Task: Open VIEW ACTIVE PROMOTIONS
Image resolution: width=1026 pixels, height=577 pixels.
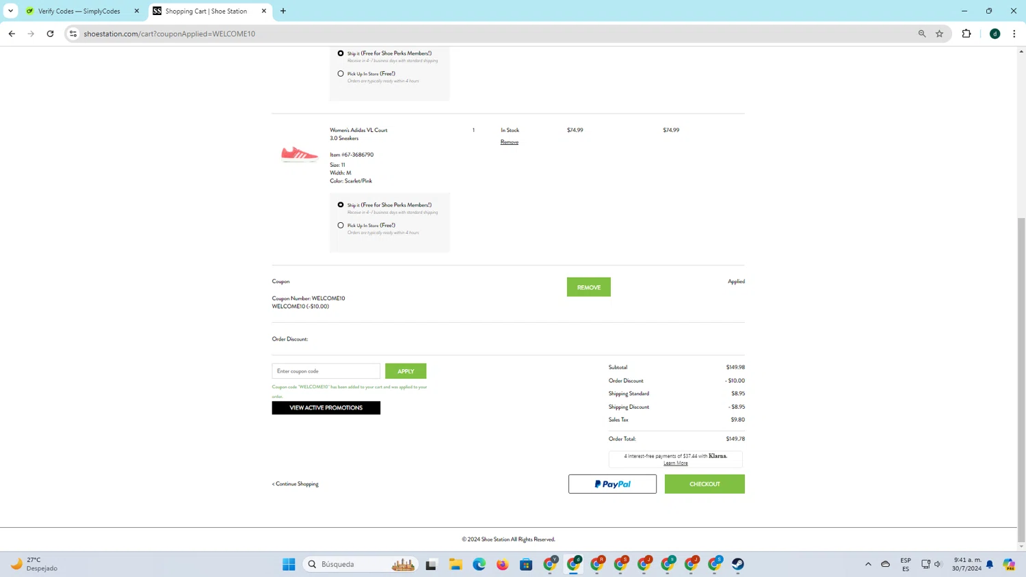Action: pos(326,408)
